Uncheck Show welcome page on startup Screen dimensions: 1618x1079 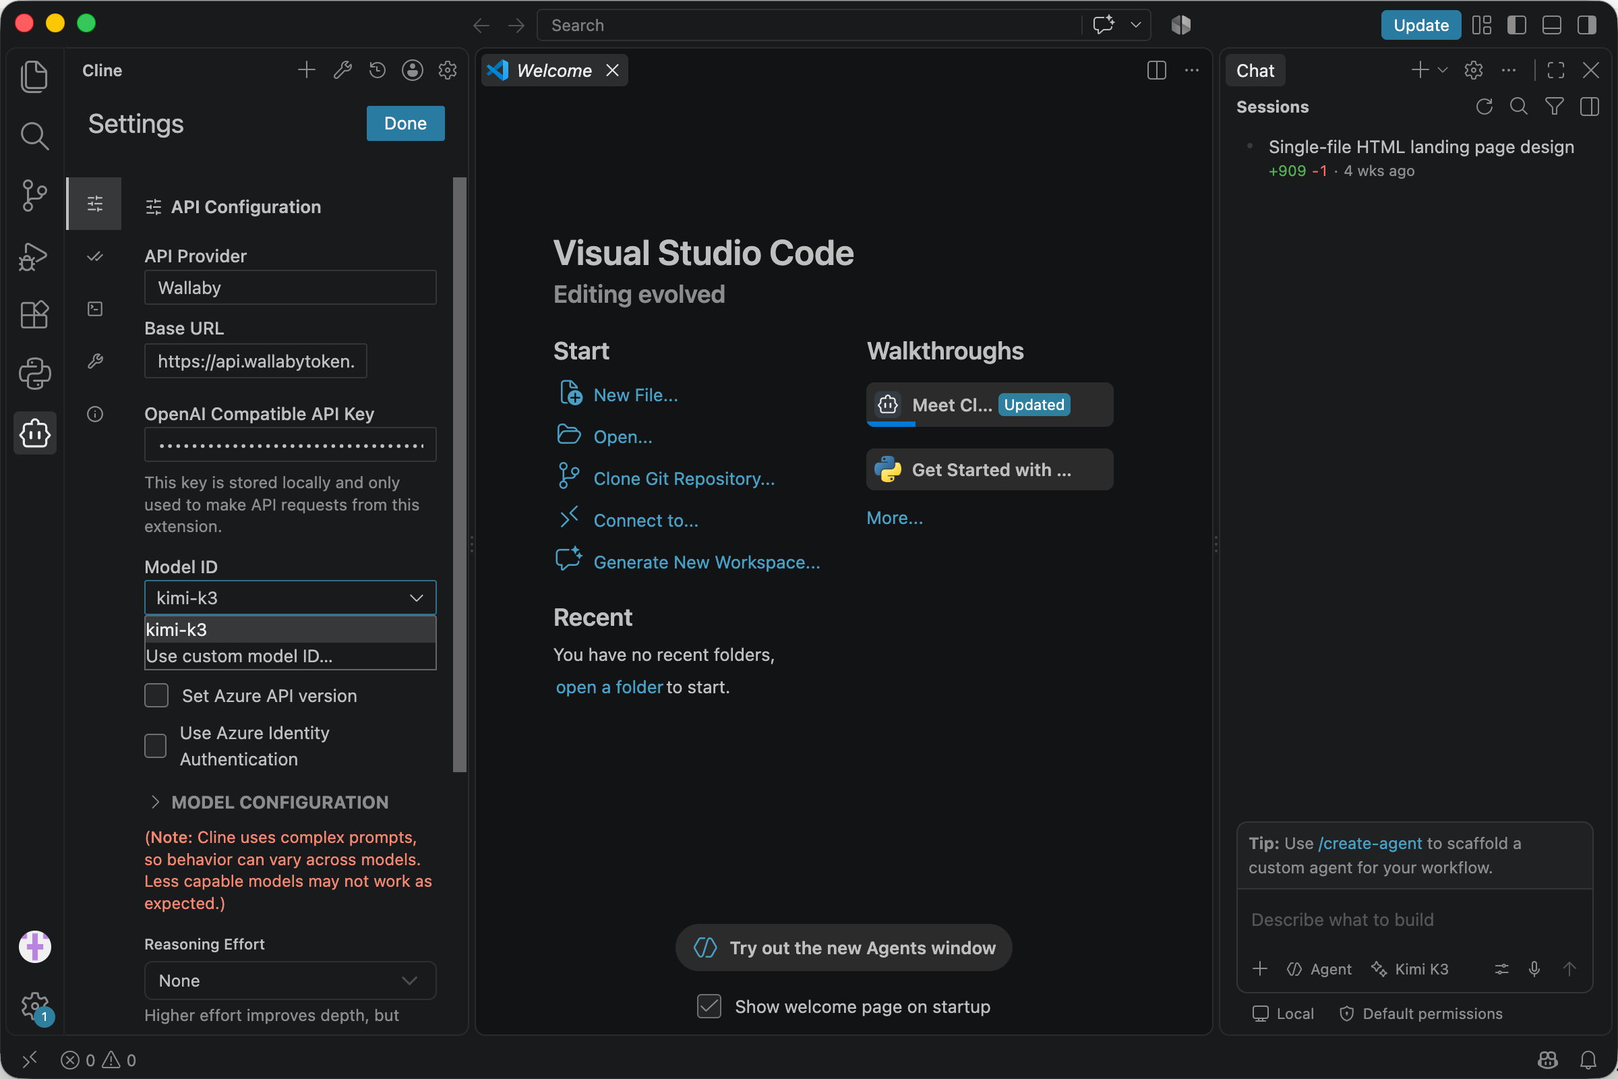pos(709,1007)
